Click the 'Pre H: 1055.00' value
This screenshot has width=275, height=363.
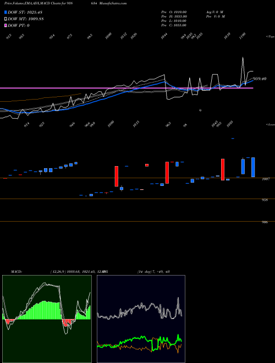pyautogui.click(x=174, y=16)
